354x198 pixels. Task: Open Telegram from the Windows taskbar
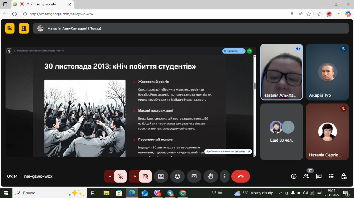tap(170, 193)
